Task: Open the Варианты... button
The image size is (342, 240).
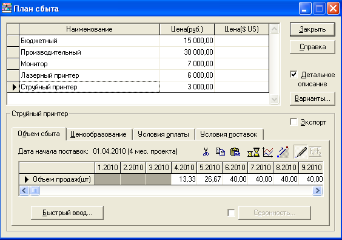Action: pyautogui.click(x=312, y=98)
